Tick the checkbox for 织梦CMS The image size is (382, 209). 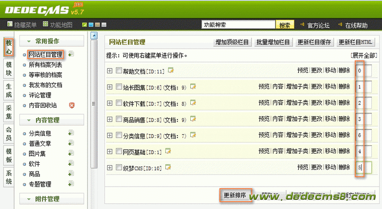coord(119,167)
